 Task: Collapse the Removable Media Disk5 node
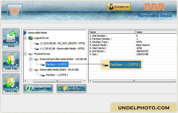[31, 70]
